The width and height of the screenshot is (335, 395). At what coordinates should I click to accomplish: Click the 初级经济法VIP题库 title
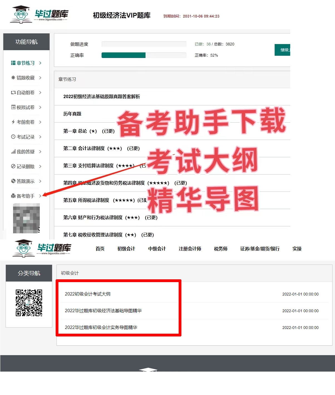[122, 15]
